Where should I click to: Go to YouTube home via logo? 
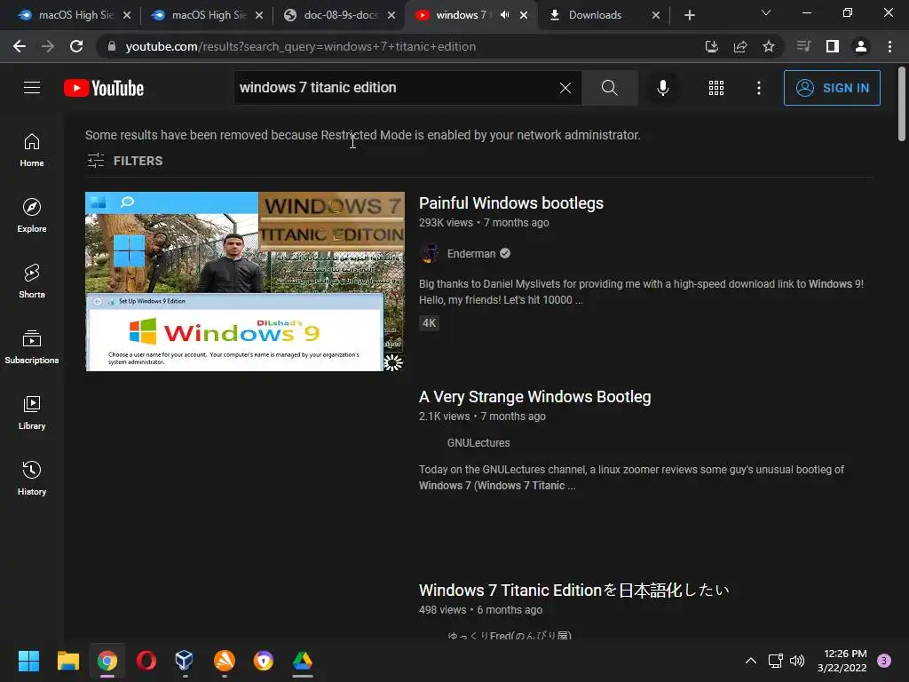(104, 88)
